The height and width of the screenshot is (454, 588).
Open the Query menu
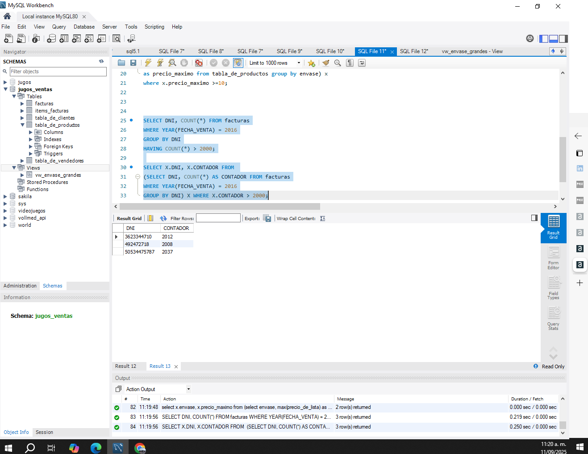(59, 27)
